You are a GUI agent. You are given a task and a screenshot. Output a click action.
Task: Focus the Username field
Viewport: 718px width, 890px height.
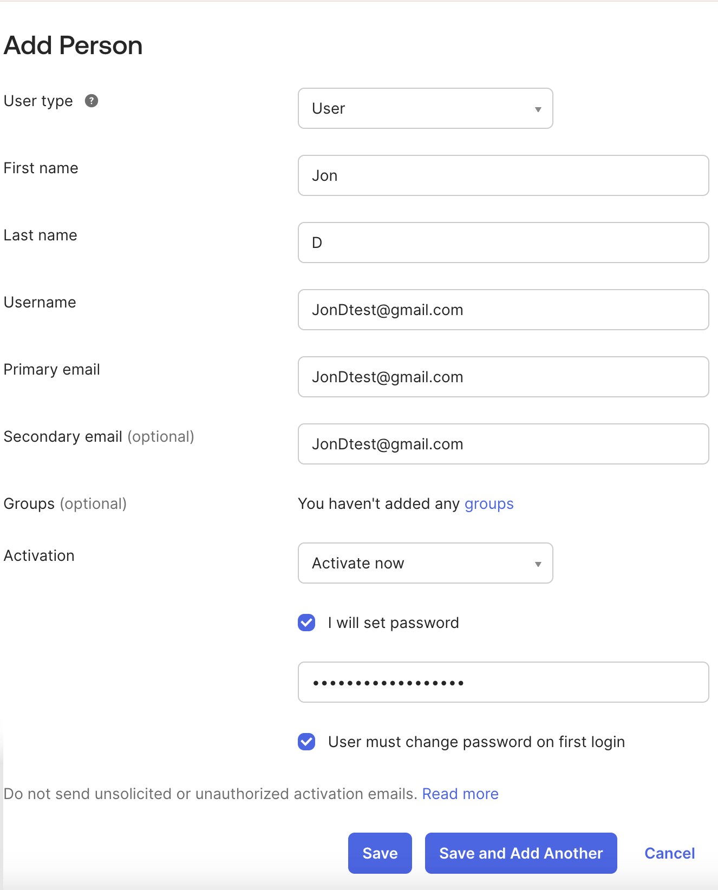pyautogui.click(x=502, y=310)
